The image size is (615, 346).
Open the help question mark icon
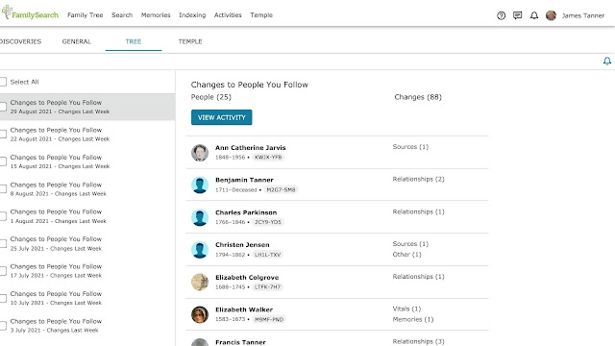[501, 15]
